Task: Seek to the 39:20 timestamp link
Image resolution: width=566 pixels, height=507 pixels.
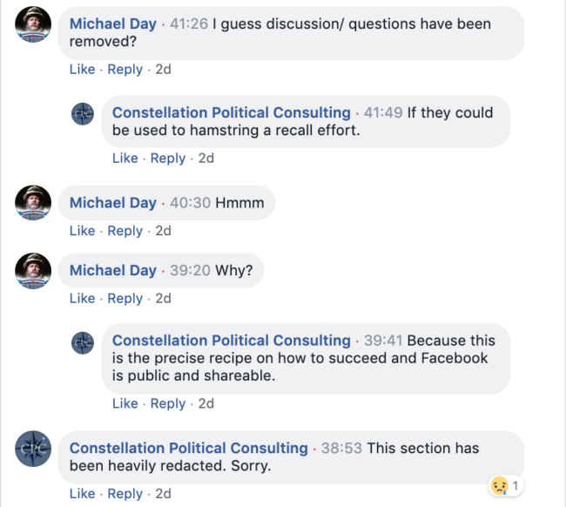Action: tap(190, 270)
